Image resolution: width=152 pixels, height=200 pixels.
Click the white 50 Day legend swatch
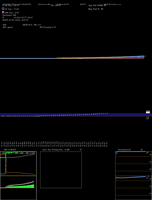pyautogui.click(x=3, y=8)
